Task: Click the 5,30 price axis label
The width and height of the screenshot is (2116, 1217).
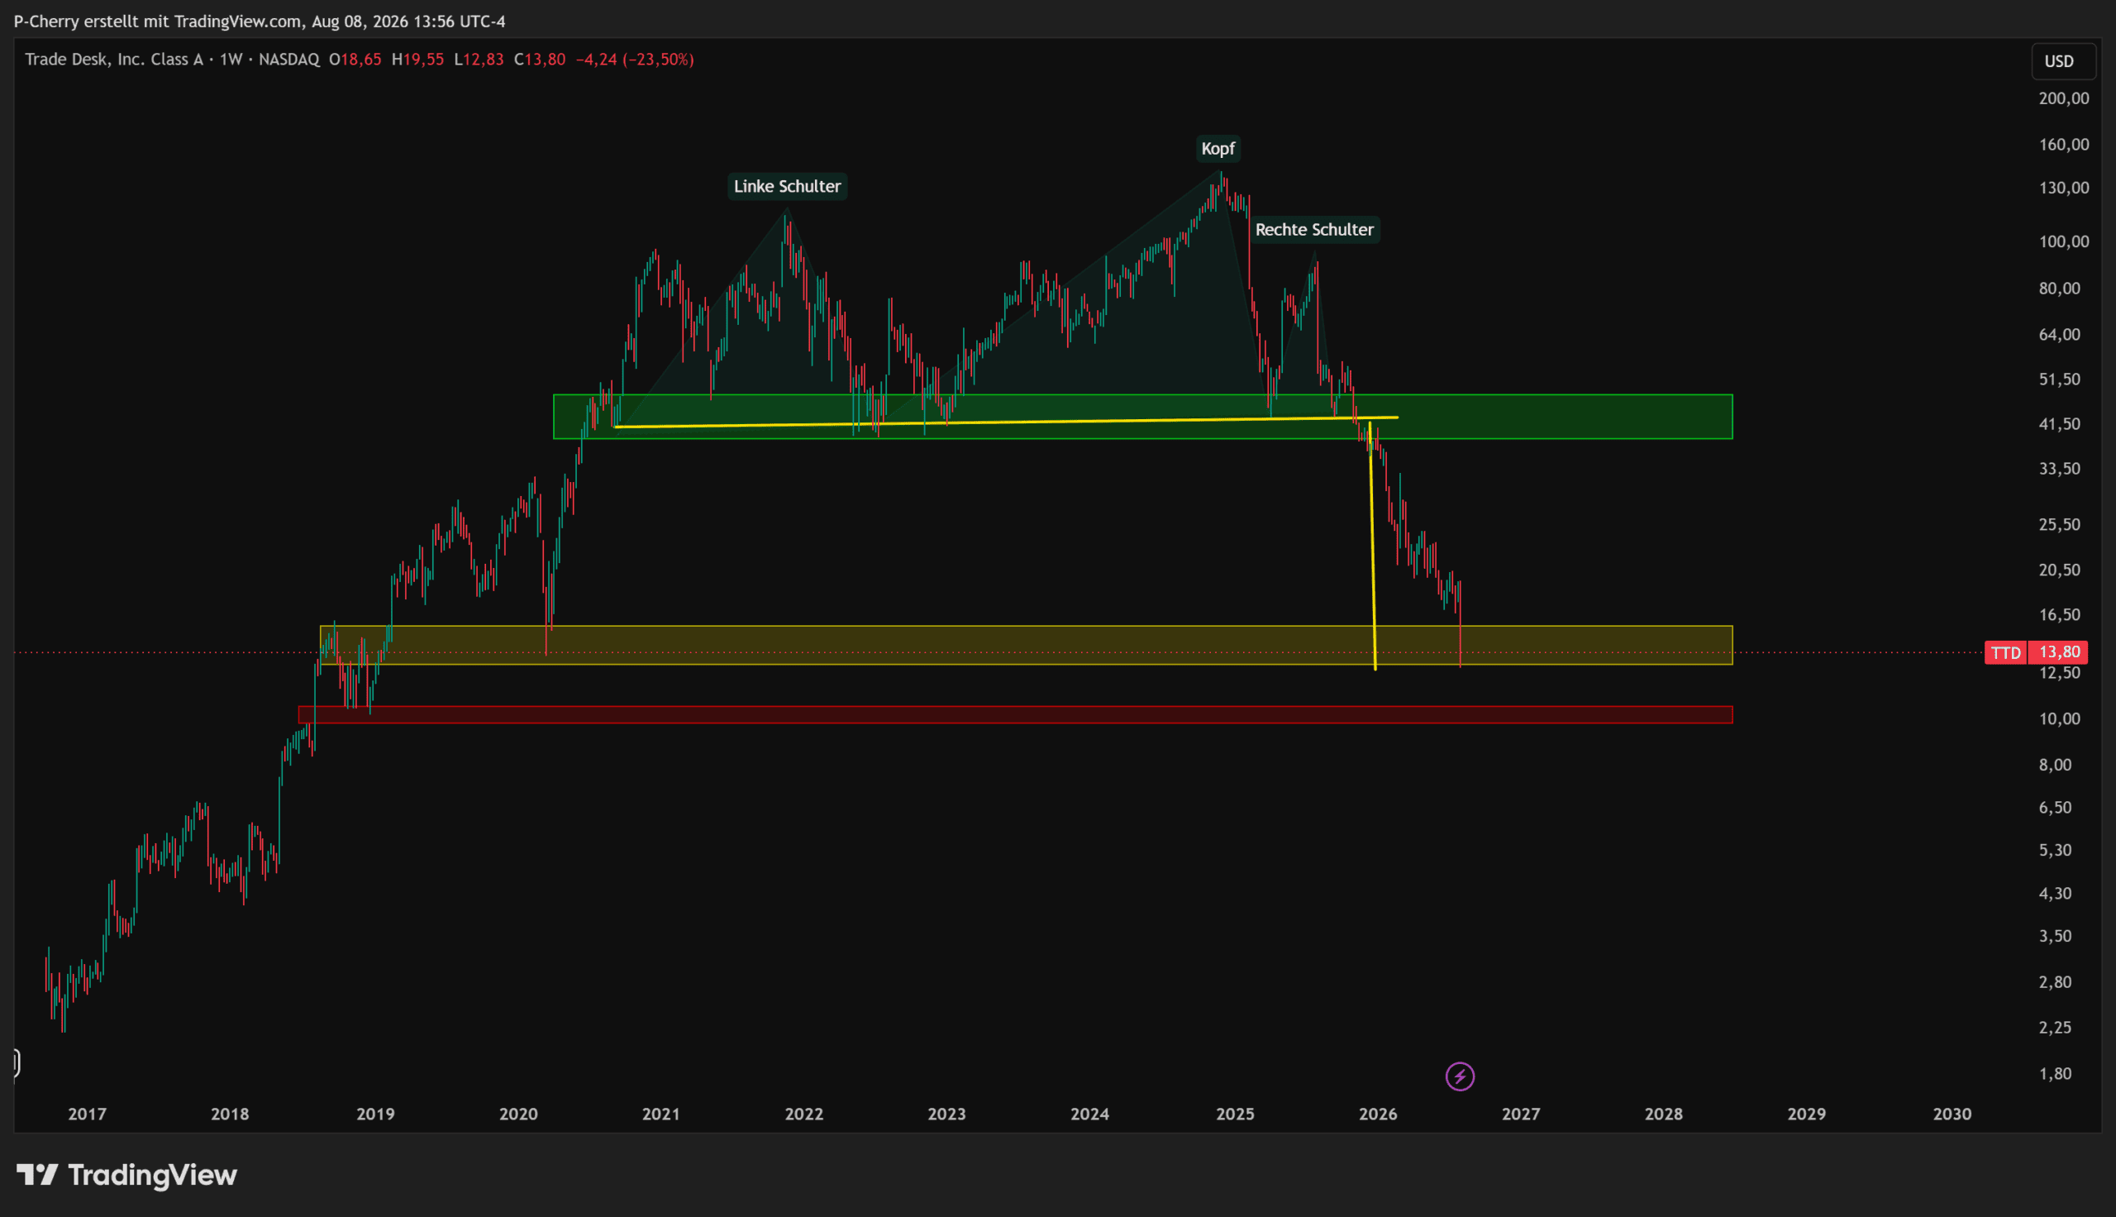Action: coord(2055,850)
